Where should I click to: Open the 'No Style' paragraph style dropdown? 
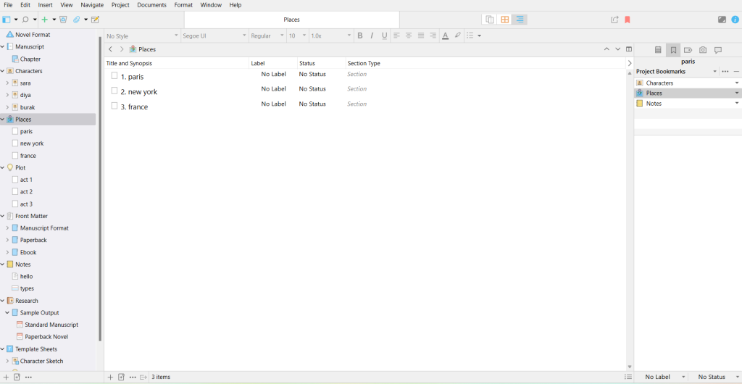pos(142,36)
